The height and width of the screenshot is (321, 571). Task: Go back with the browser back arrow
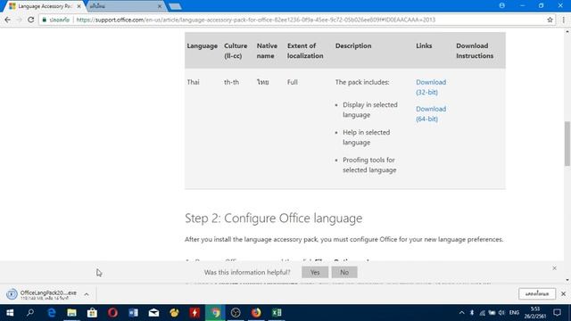(x=8, y=20)
